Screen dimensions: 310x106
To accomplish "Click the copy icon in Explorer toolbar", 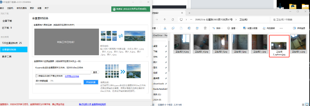I will point(173,28).
